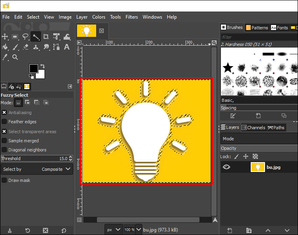This screenshot has width=298, height=235.
Task: Select the Free Select lasso tool
Action: (x=25, y=36)
